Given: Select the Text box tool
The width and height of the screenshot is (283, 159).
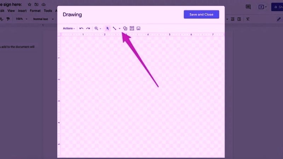Looking at the screenshot, I should coord(132,28).
